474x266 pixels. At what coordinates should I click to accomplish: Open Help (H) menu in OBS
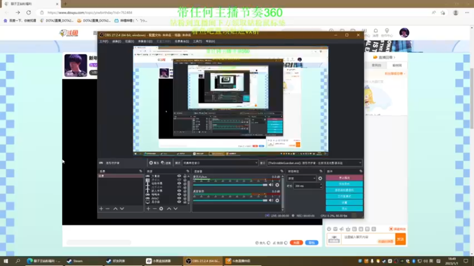pyautogui.click(x=210, y=41)
